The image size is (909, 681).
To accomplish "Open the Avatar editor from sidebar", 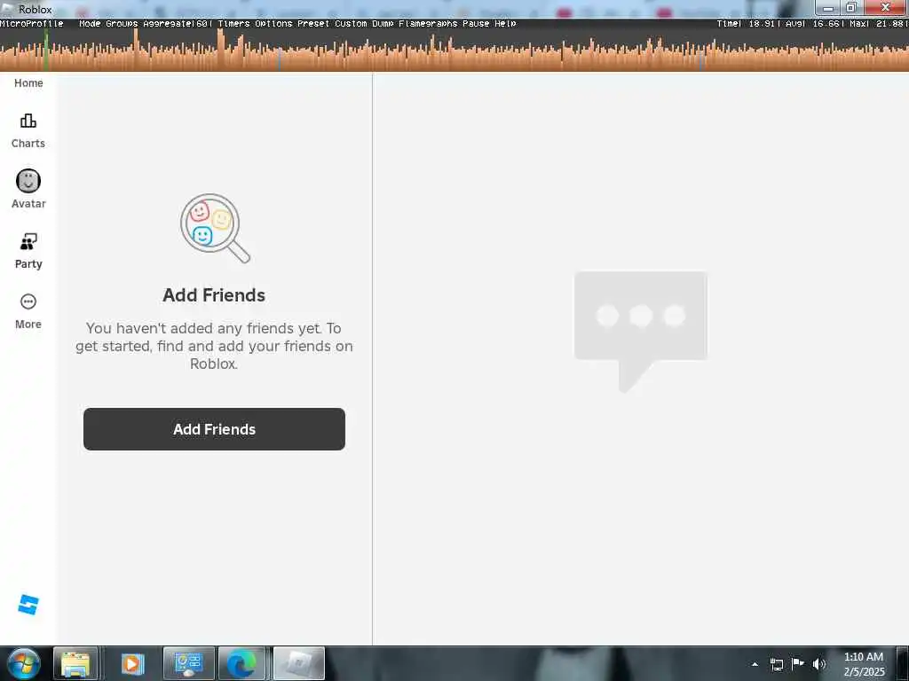I will (x=28, y=189).
